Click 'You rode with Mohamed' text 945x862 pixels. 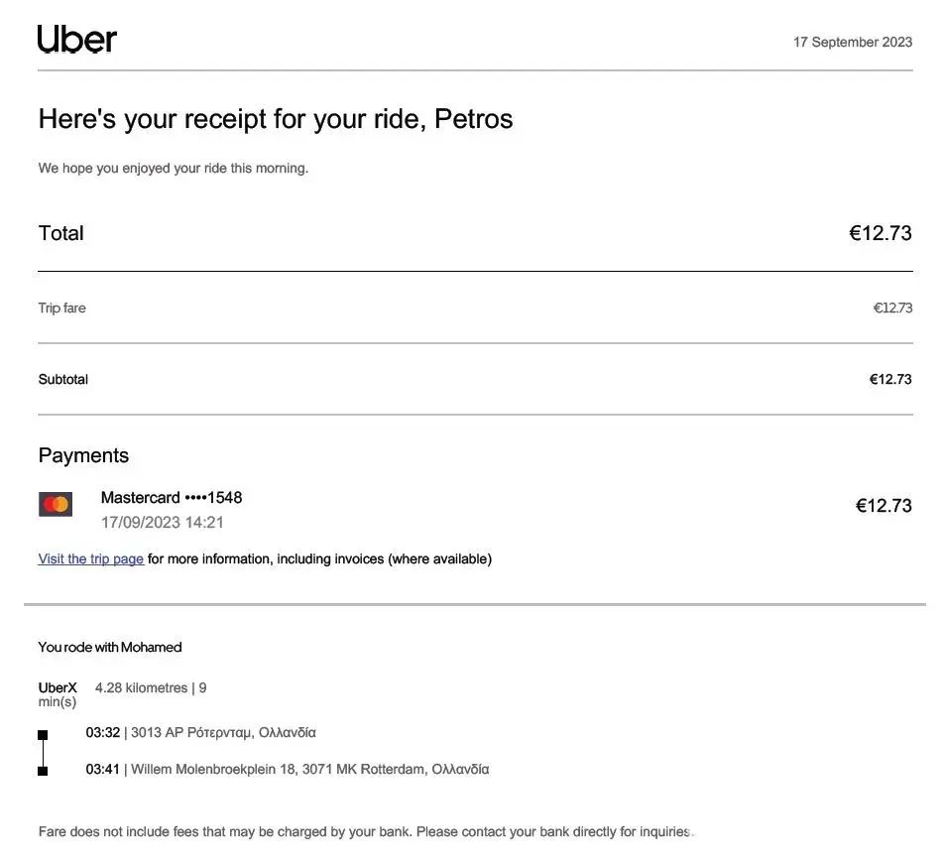click(x=109, y=648)
